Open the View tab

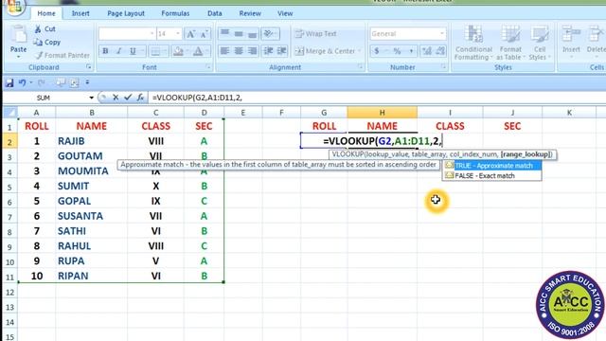(285, 13)
